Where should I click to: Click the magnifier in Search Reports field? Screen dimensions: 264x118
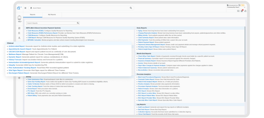tap(78, 23)
